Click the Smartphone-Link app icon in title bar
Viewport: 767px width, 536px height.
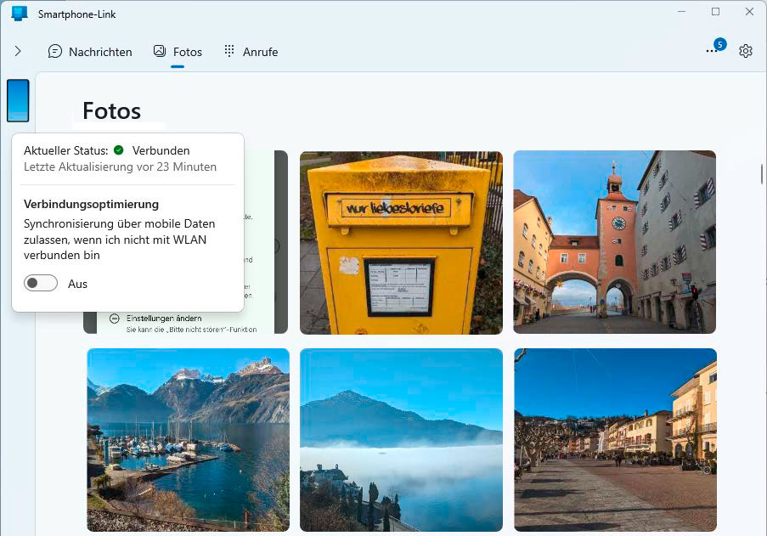tap(20, 14)
